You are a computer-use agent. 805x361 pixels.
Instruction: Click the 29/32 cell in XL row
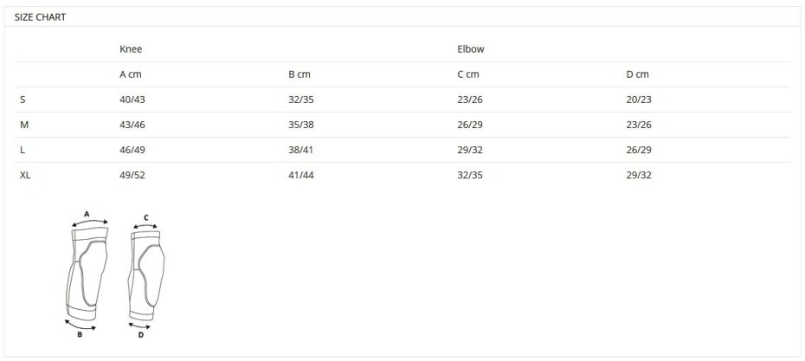[639, 175]
